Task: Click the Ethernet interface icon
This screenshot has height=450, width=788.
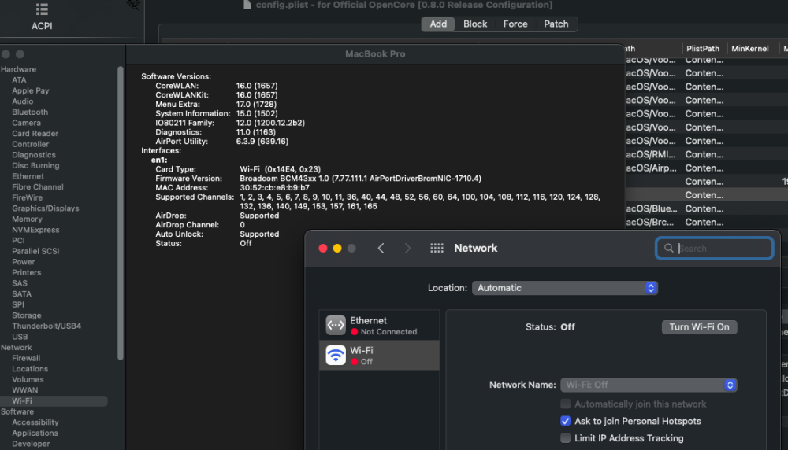Action: pos(336,325)
